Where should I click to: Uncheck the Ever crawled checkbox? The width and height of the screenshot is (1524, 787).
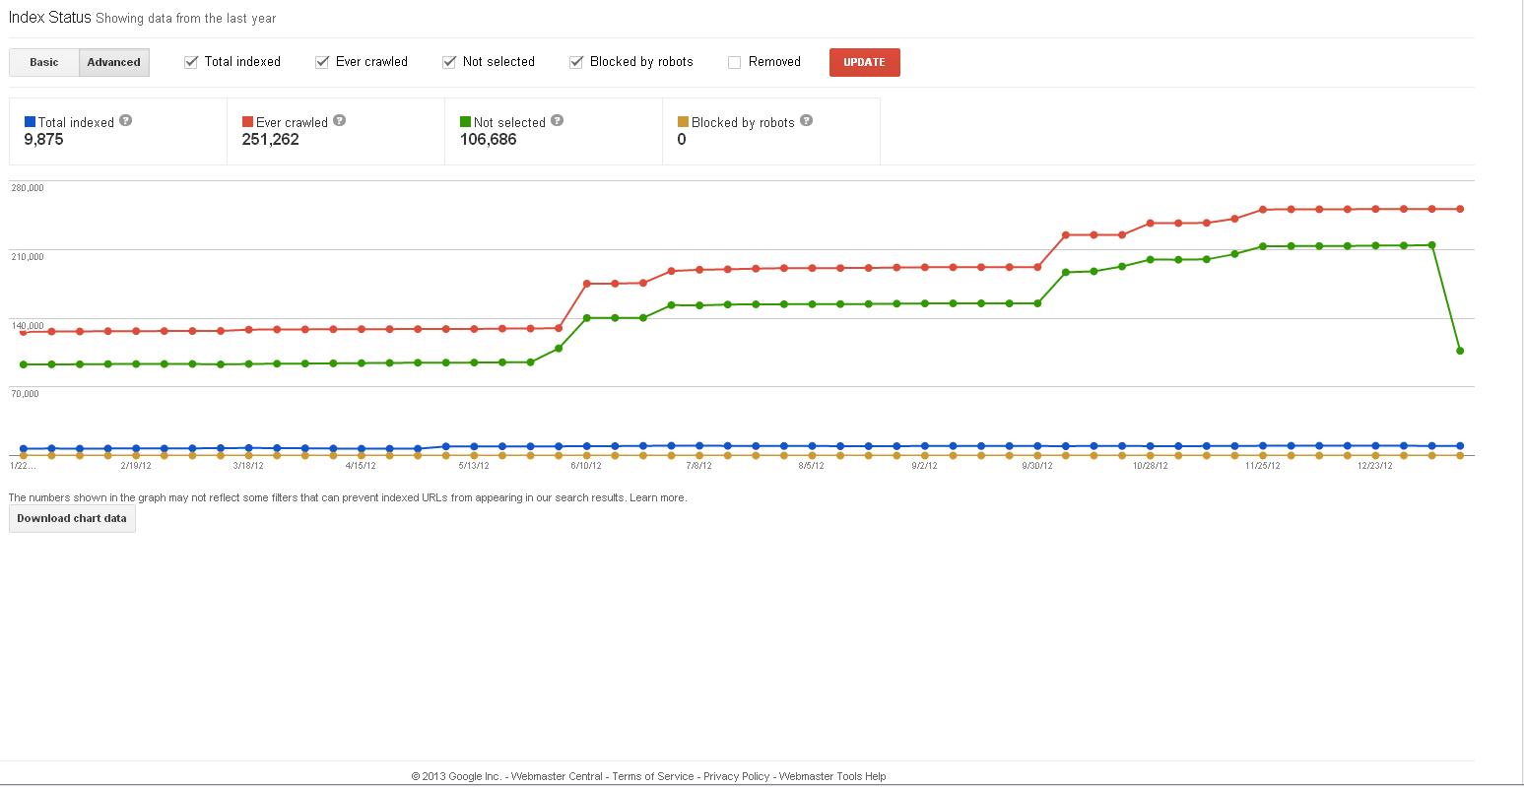(x=322, y=62)
